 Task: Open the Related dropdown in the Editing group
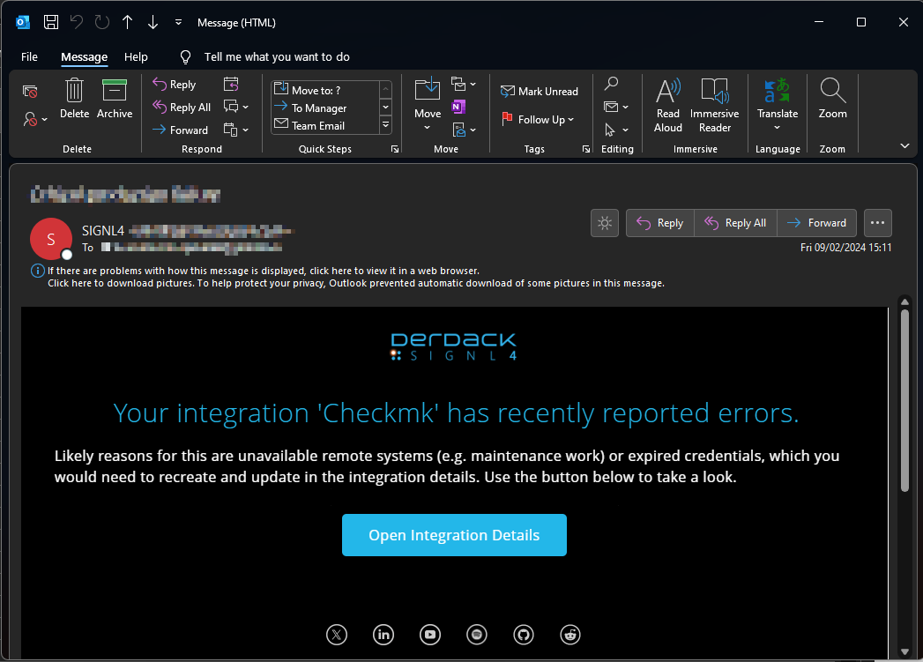click(616, 107)
